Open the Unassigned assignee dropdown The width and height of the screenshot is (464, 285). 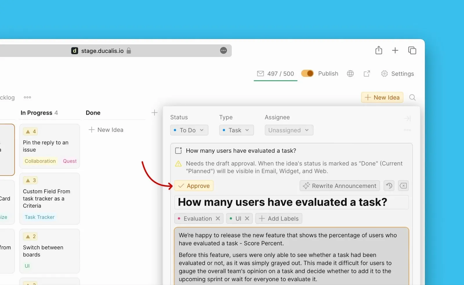point(289,130)
